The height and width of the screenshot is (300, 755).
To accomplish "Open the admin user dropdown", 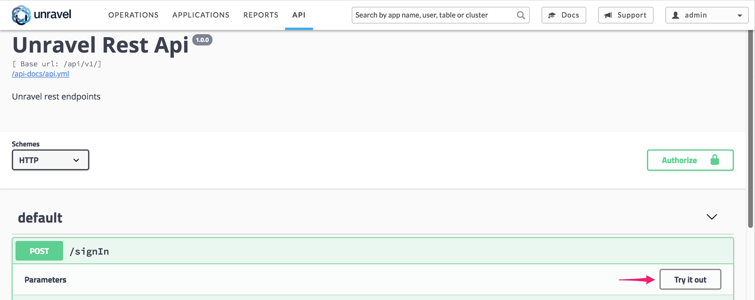I will [707, 15].
